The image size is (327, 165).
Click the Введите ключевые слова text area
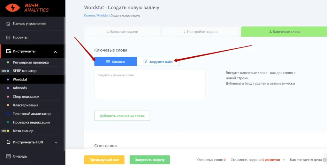tap(150, 84)
